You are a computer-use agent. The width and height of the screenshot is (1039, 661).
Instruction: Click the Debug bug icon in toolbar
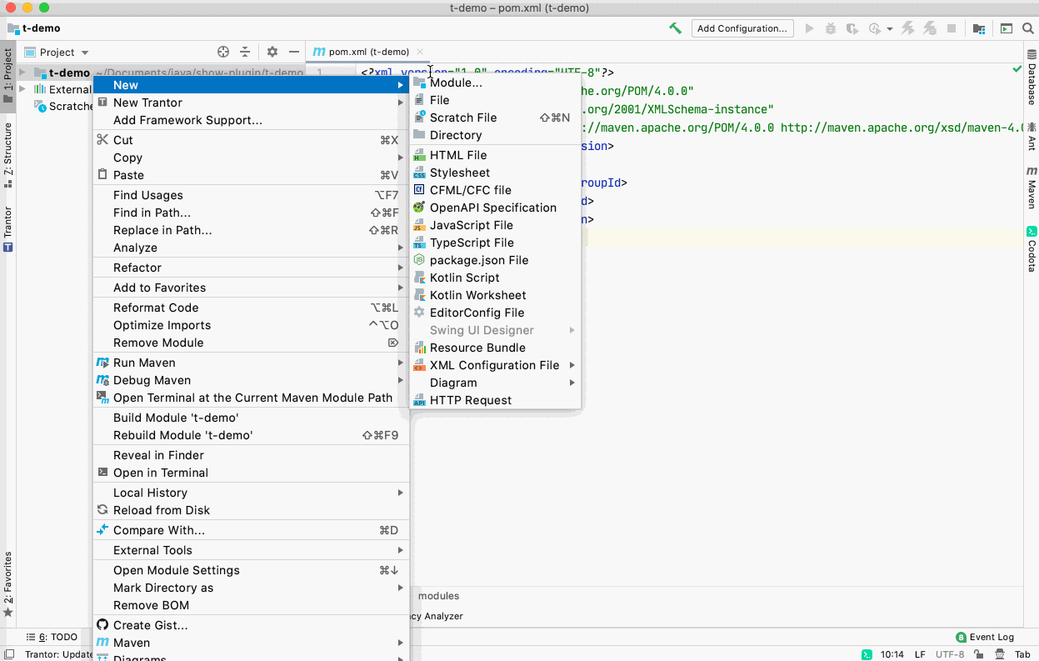tap(831, 28)
